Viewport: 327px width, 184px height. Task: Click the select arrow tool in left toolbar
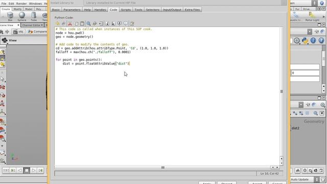(x=2, y=79)
